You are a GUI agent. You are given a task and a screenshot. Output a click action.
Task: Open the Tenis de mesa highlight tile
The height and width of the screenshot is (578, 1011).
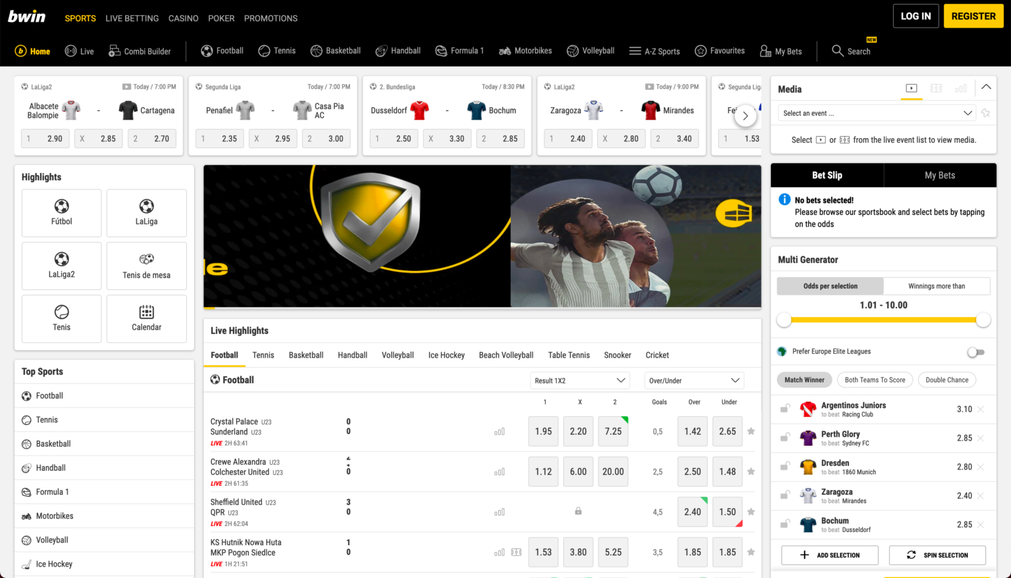146,266
